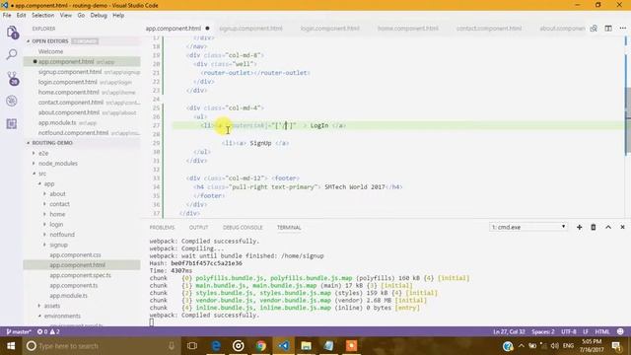
Task: Switch to the Problems panel tab
Action: pyautogui.click(x=162, y=228)
